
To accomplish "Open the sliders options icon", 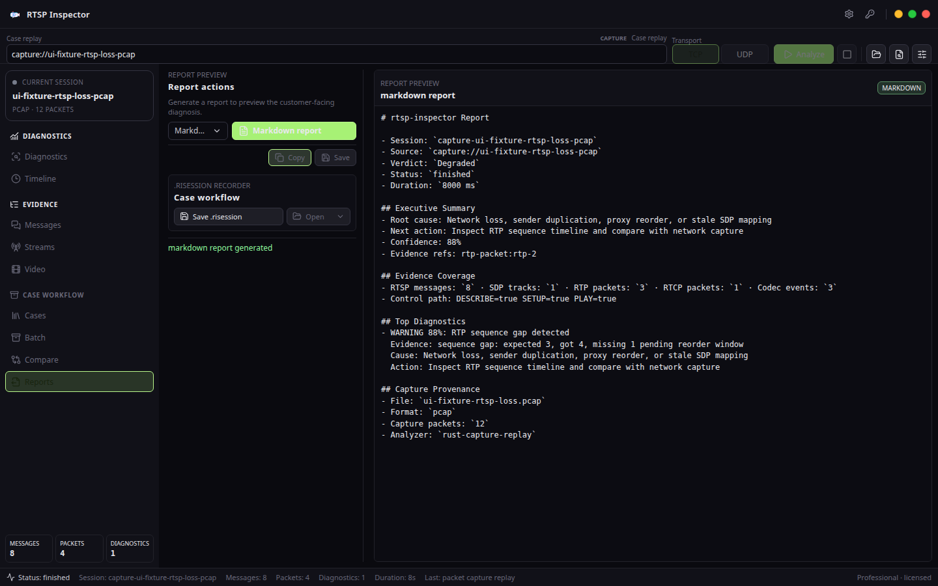I will (922, 54).
